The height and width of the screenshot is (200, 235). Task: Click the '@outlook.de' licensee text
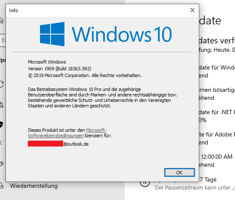pos(76,144)
